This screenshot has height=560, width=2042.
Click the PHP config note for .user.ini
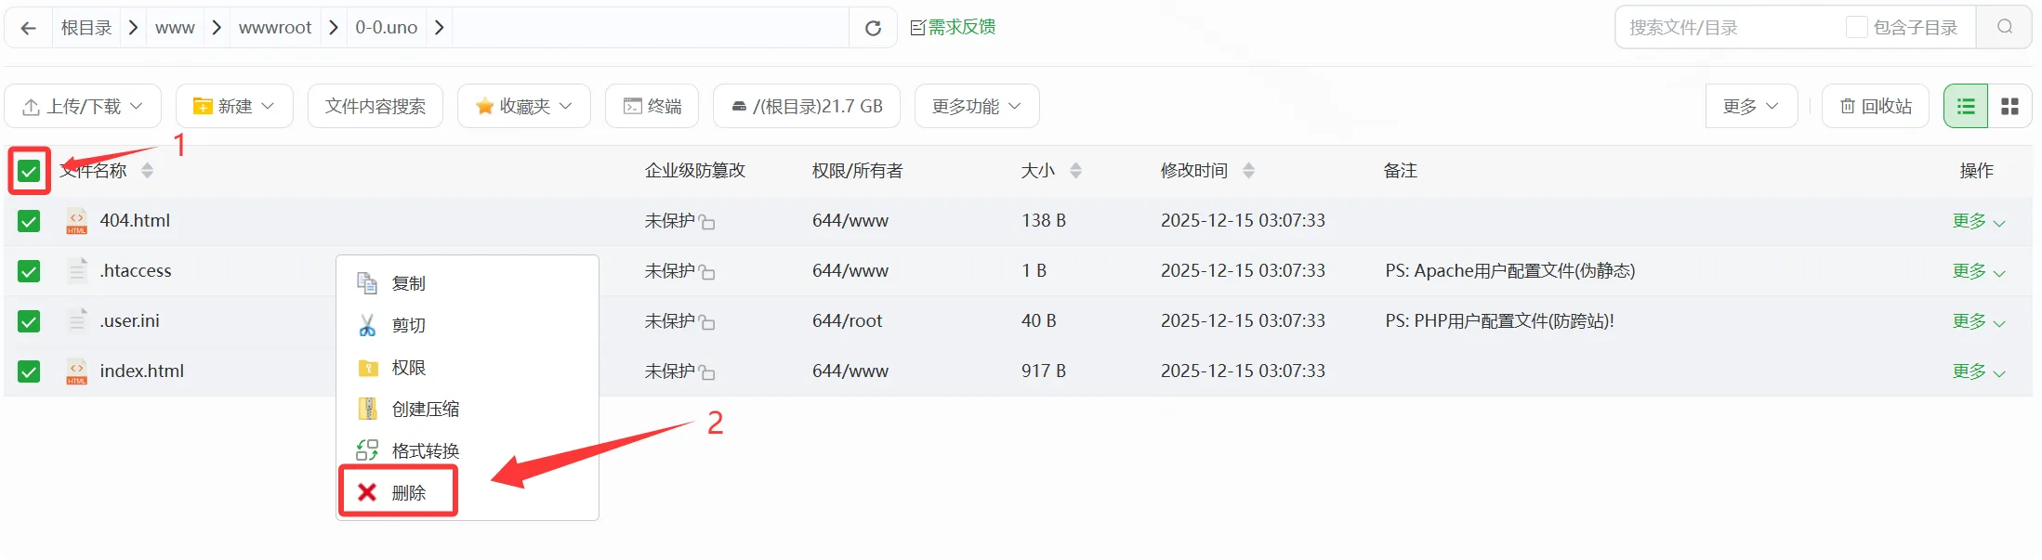[x=1500, y=321]
